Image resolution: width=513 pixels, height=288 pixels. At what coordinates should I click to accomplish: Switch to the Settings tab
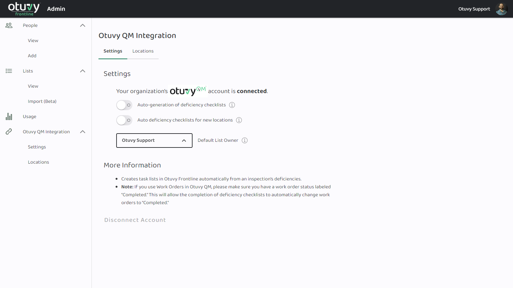pyautogui.click(x=113, y=51)
